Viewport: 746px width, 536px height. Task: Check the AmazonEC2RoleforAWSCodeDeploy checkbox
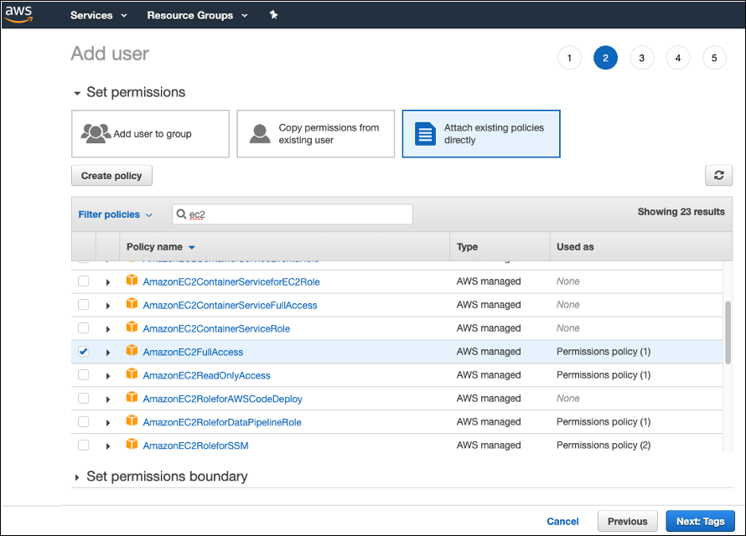83,398
